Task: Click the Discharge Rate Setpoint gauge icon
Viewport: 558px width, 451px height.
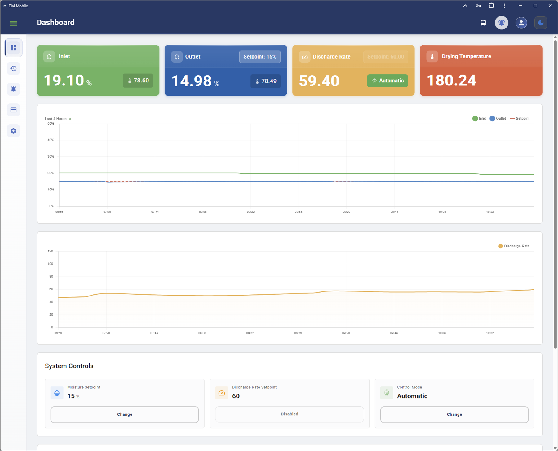Action: click(x=222, y=393)
